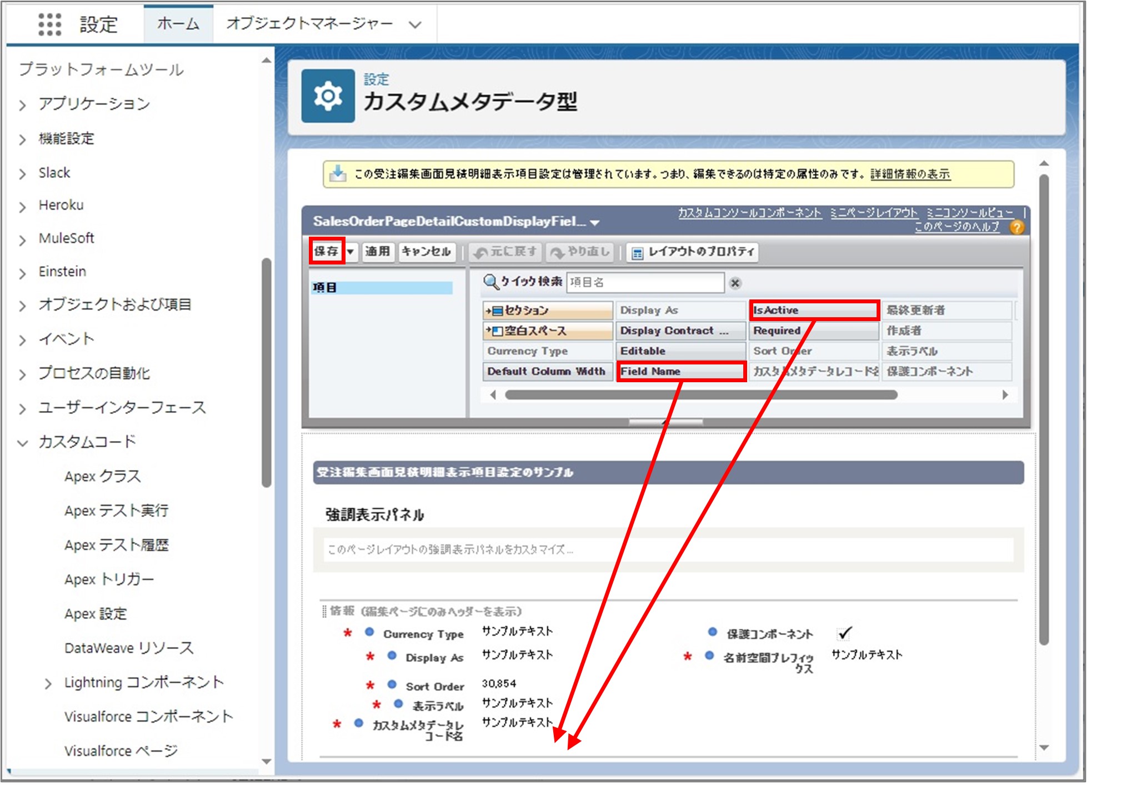Open the ミニページレイアウト link
The image size is (1126, 785).
[x=874, y=213]
